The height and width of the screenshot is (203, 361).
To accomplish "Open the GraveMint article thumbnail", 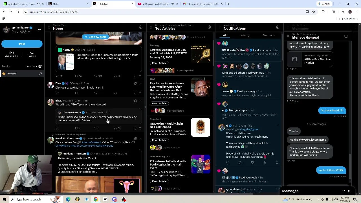I will click(x=201, y=127).
